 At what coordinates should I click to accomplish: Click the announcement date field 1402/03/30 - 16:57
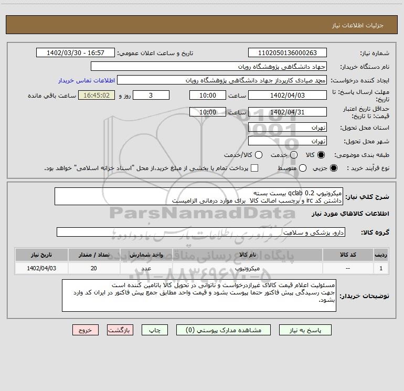coord(75,52)
